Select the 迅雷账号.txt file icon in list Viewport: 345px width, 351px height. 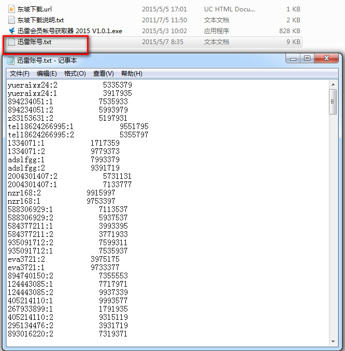pos(11,41)
